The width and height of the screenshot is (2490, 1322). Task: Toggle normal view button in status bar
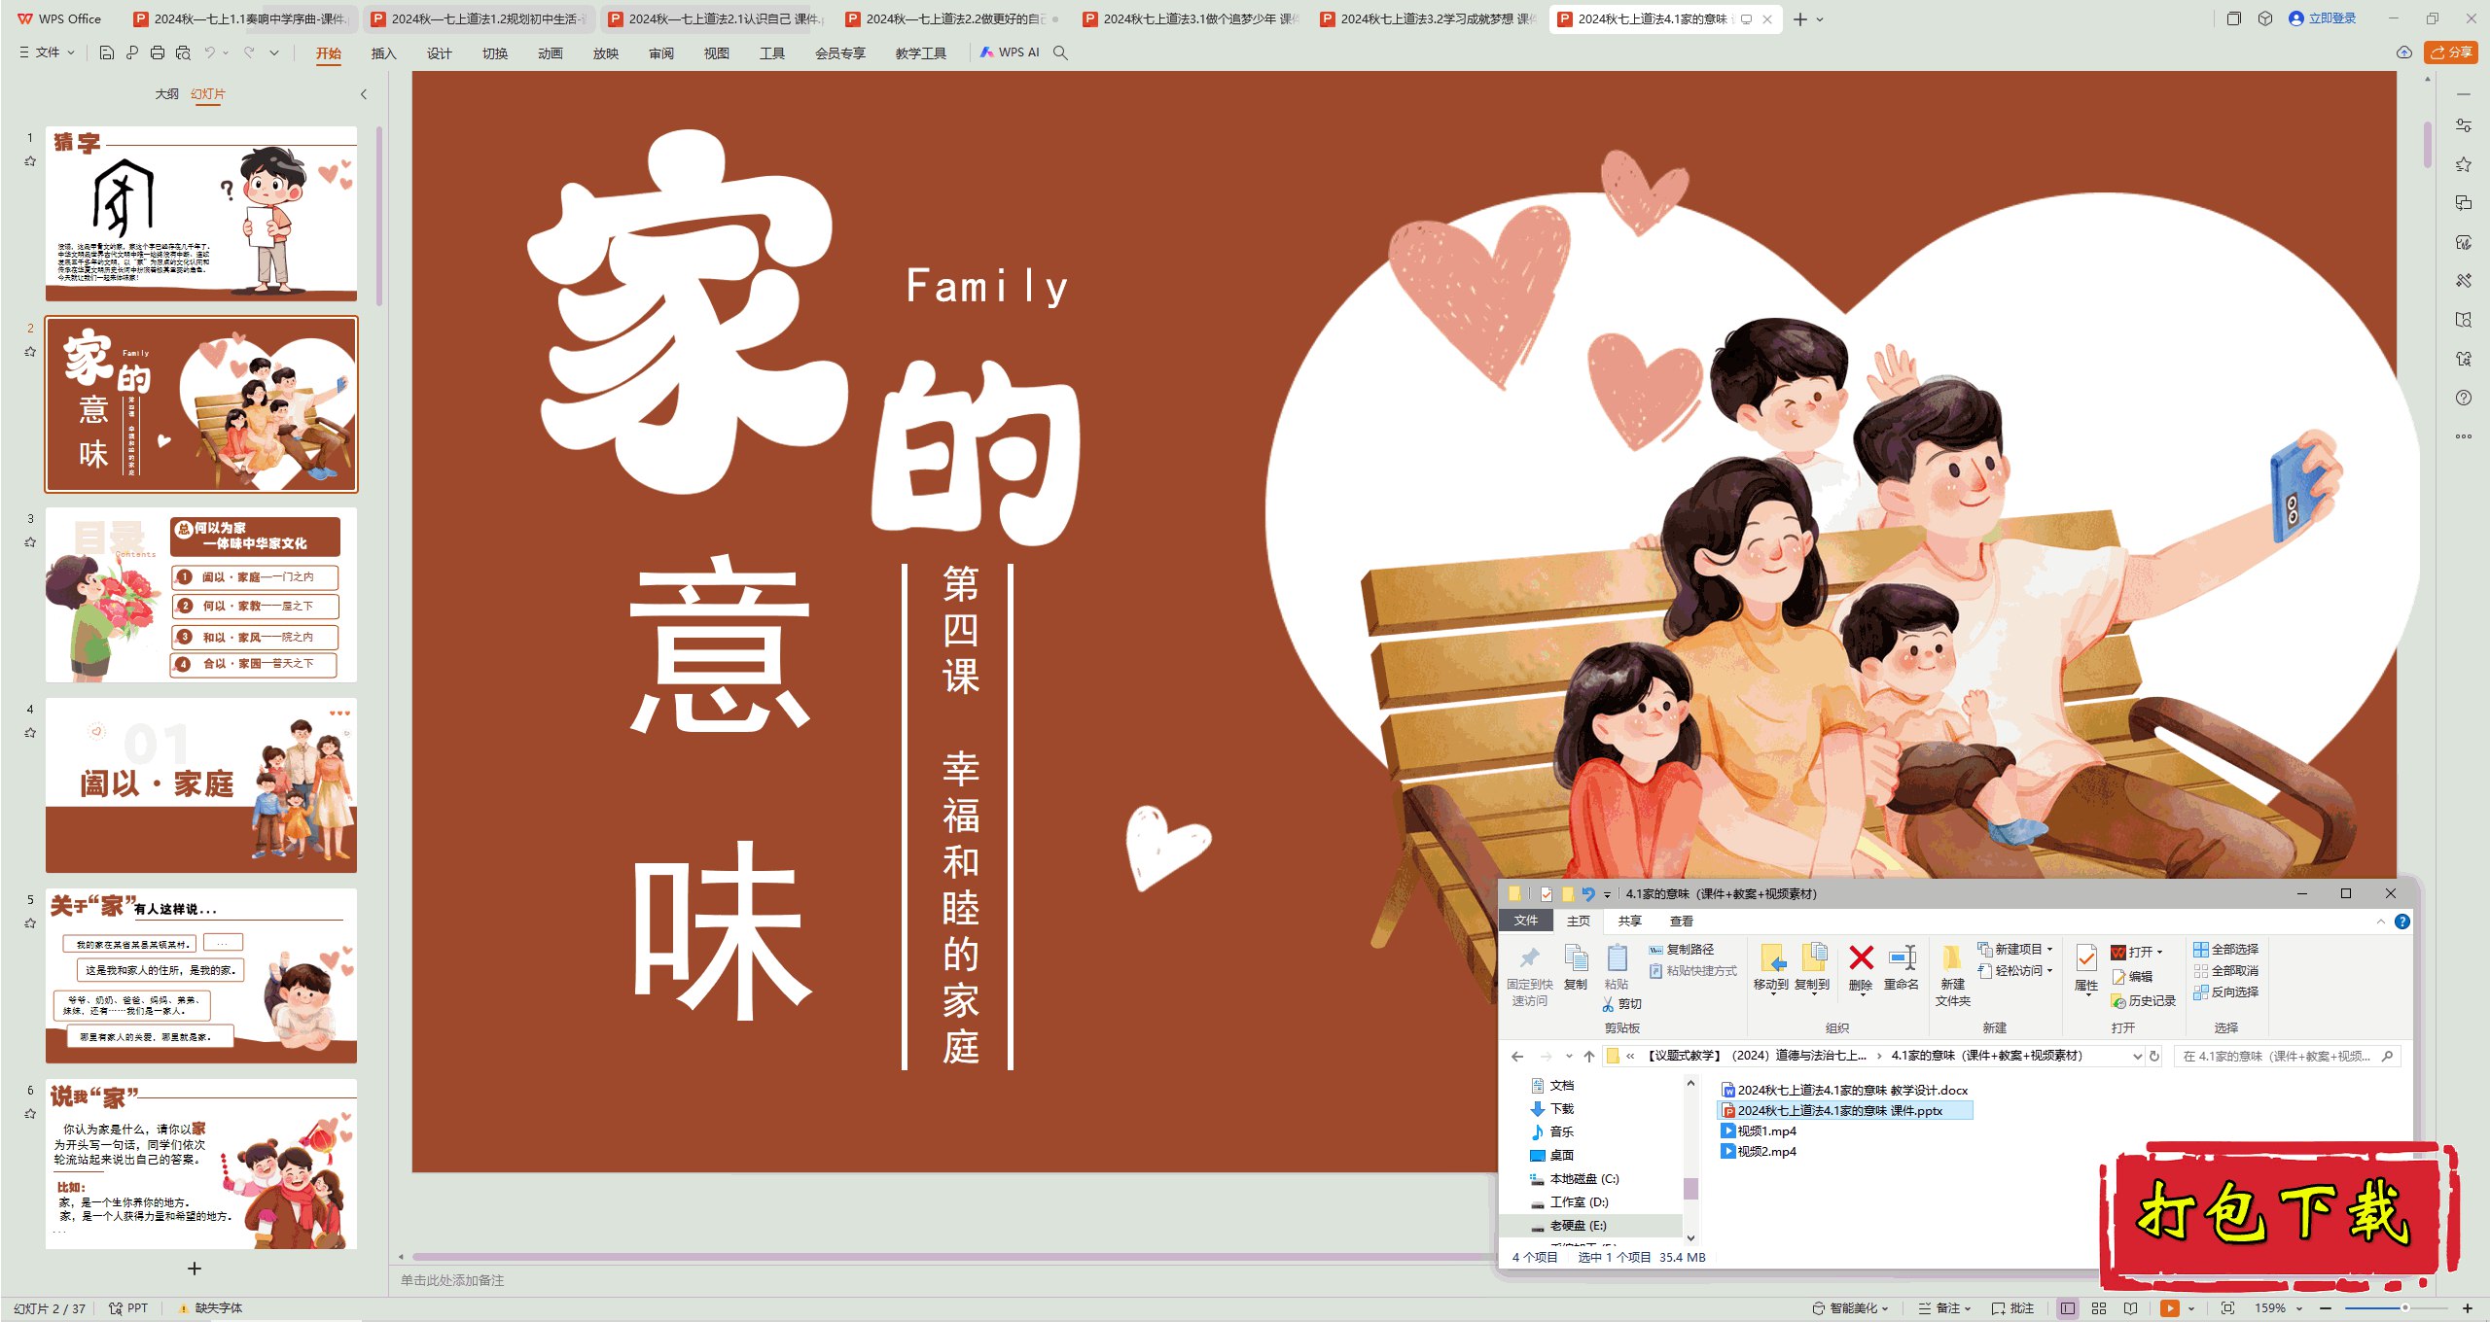click(2068, 1308)
